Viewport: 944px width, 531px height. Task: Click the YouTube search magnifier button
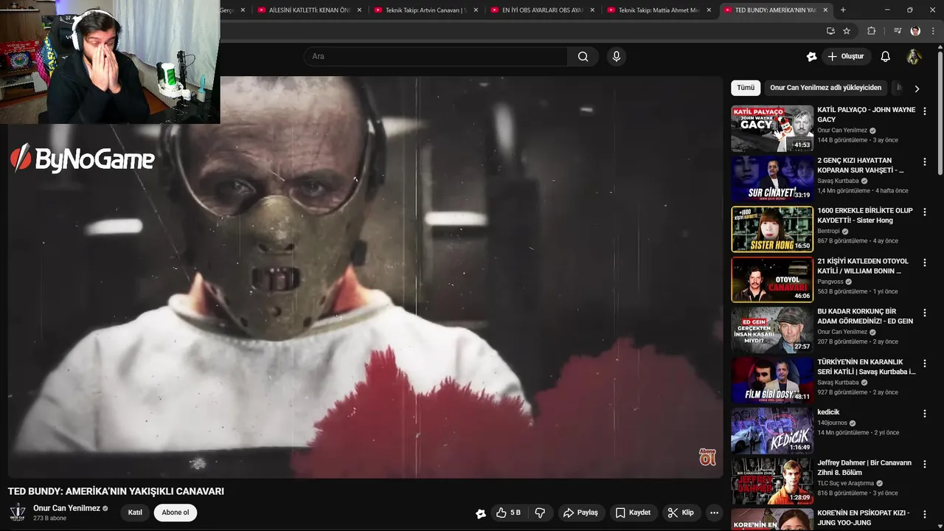coord(583,57)
